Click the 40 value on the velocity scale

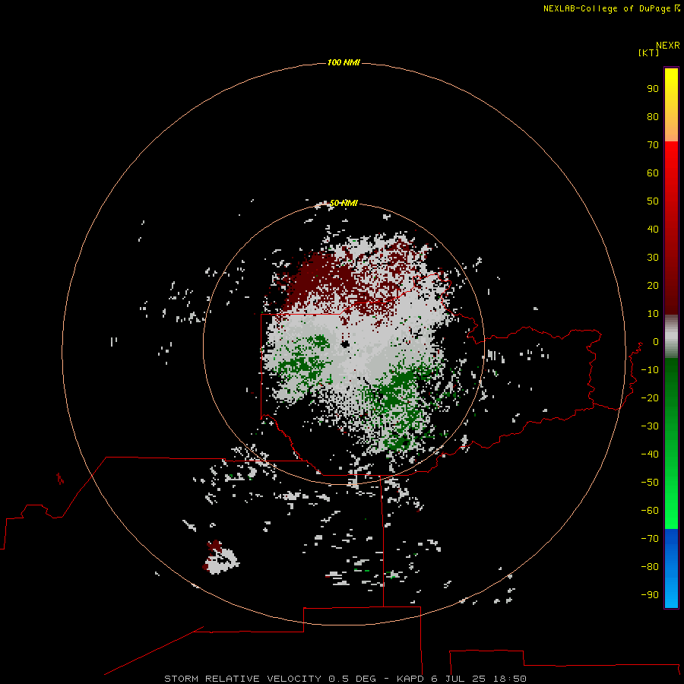[653, 230]
